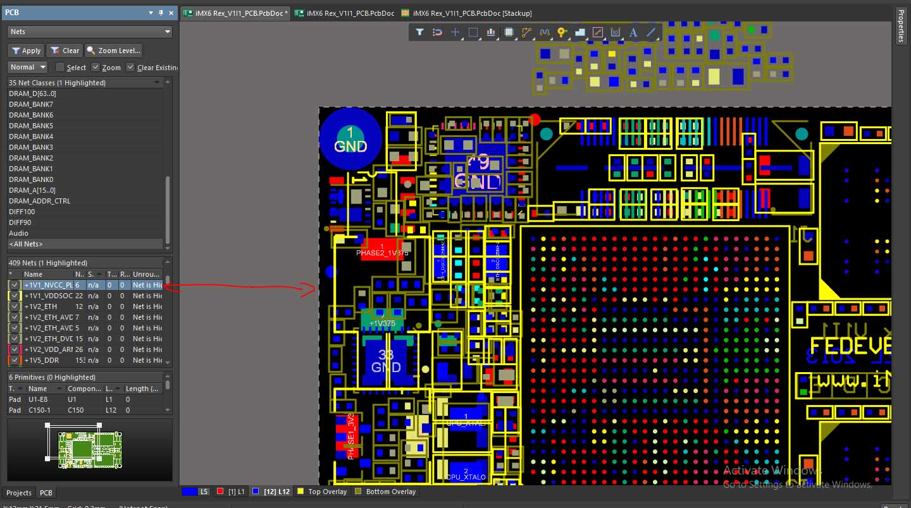Open the PCB panel options arrow
Viewport: 911px width, 508px height.
(x=151, y=13)
